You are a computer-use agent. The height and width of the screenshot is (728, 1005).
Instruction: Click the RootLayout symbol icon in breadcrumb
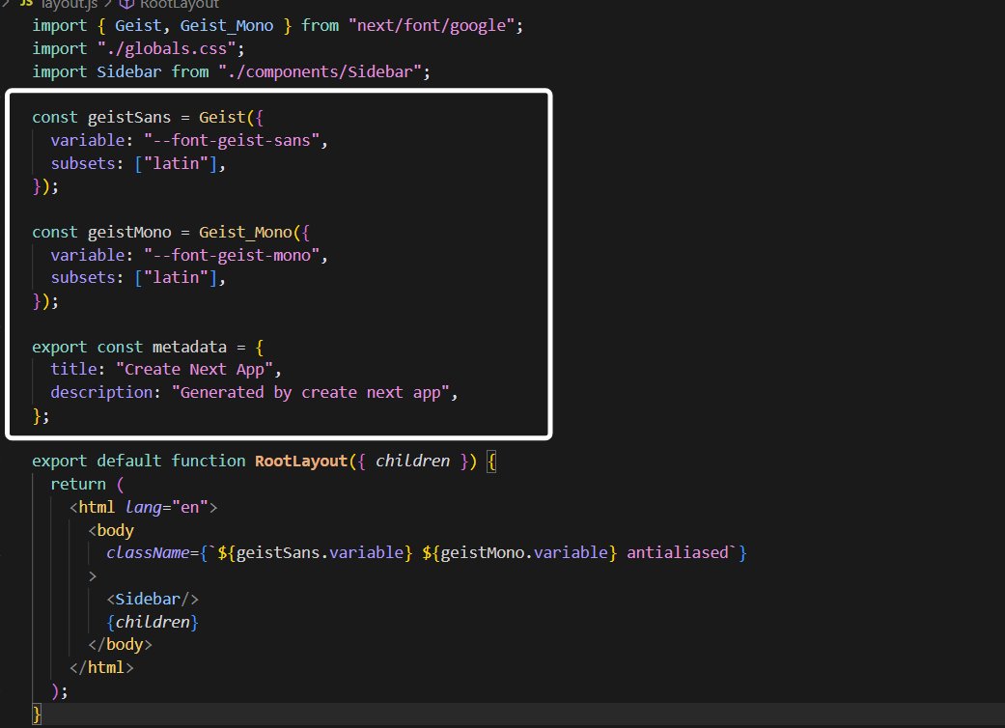pyautogui.click(x=126, y=4)
